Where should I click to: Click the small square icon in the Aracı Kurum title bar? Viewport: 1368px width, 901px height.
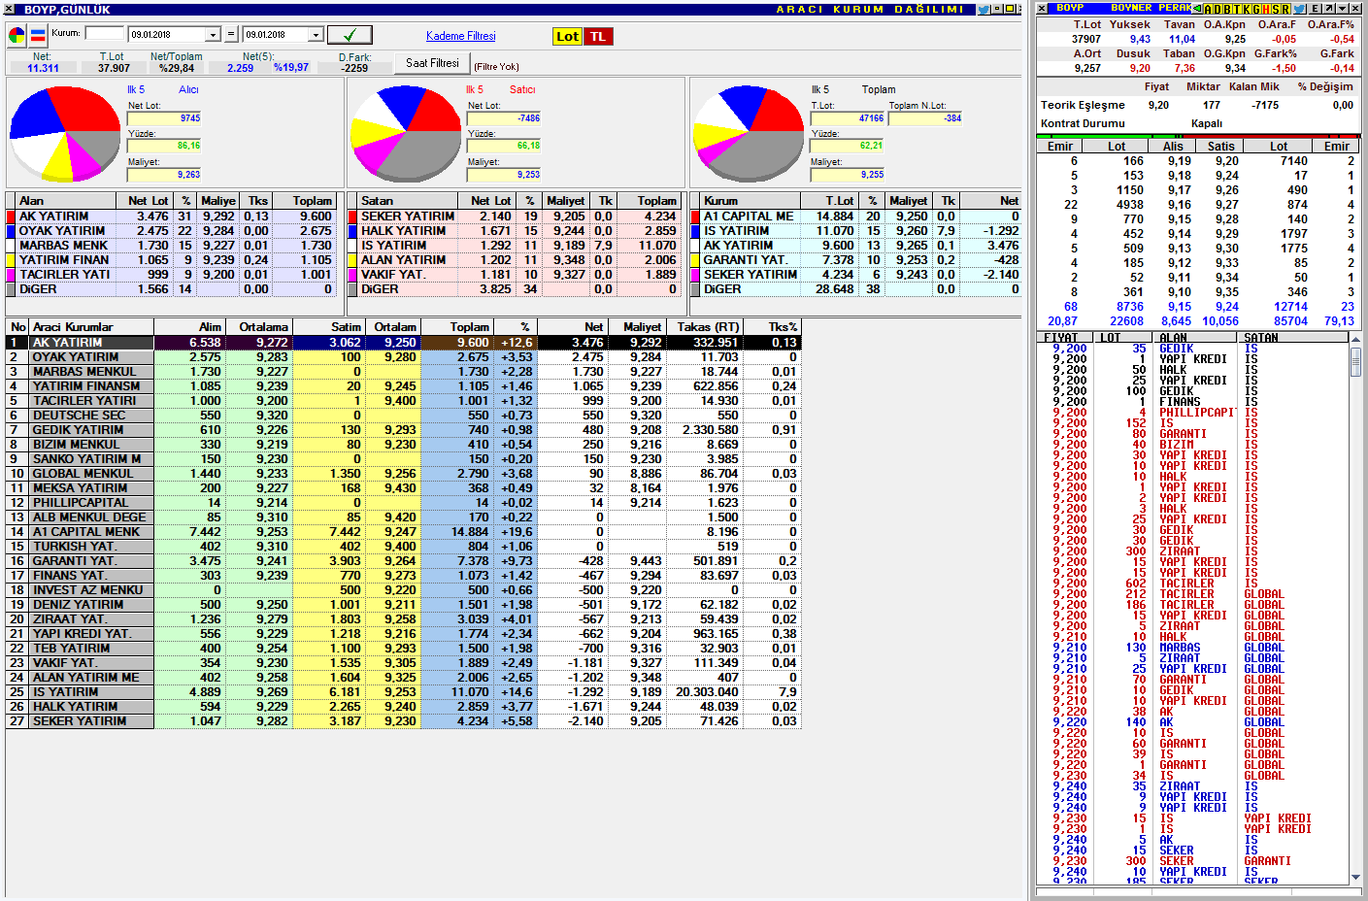(997, 9)
